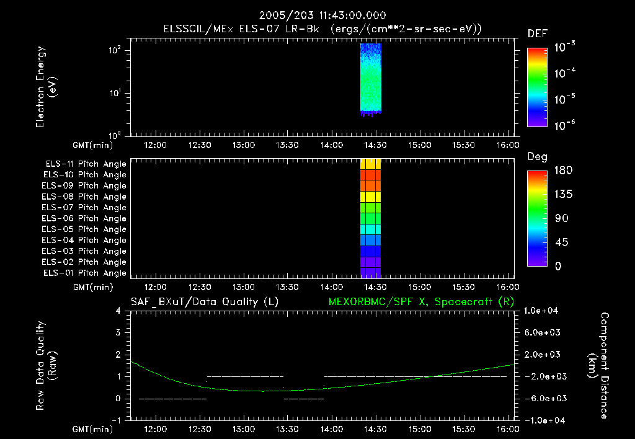Click the 'ELS-08 Pitch Angle' row label
The image size is (635, 439).
84,197
